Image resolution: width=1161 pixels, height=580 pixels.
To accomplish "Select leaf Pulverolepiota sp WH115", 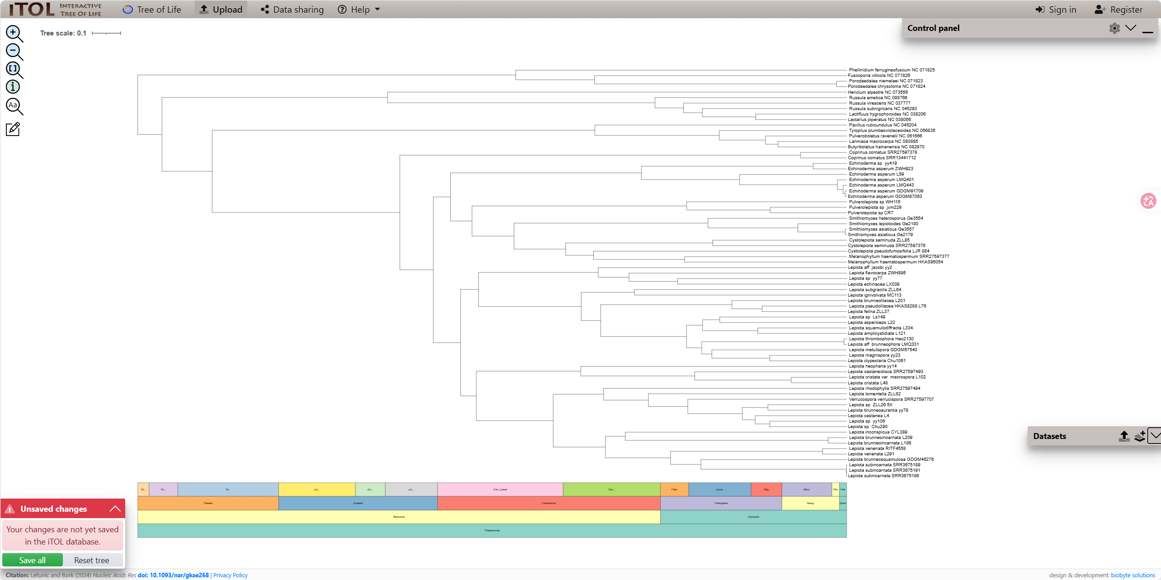I will [874, 202].
